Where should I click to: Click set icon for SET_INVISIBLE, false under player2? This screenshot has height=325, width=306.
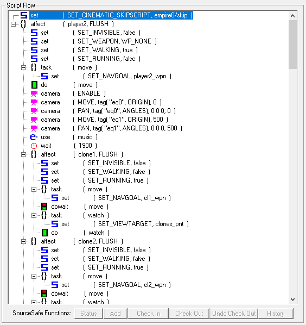click(34, 33)
